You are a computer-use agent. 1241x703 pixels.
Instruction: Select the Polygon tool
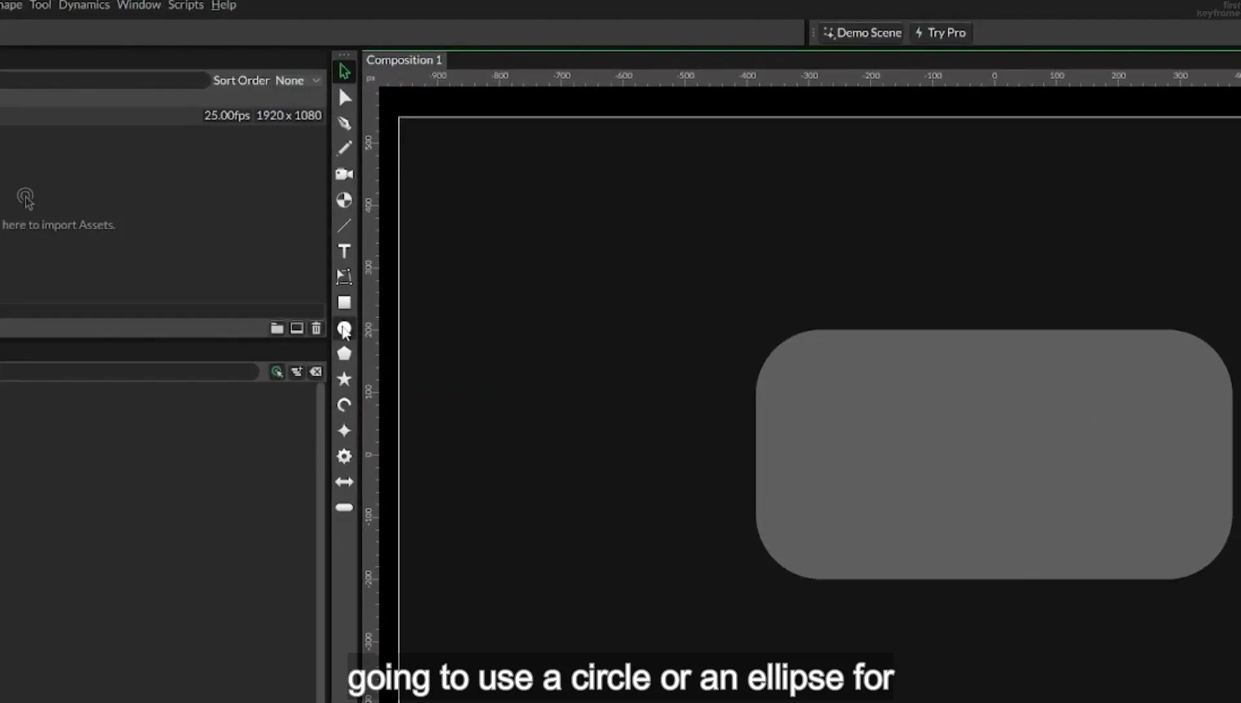pos(345,353)
